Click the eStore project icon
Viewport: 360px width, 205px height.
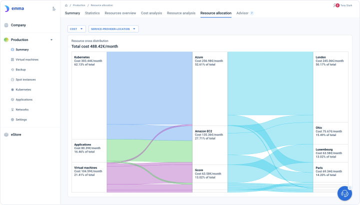click(6, 134)
